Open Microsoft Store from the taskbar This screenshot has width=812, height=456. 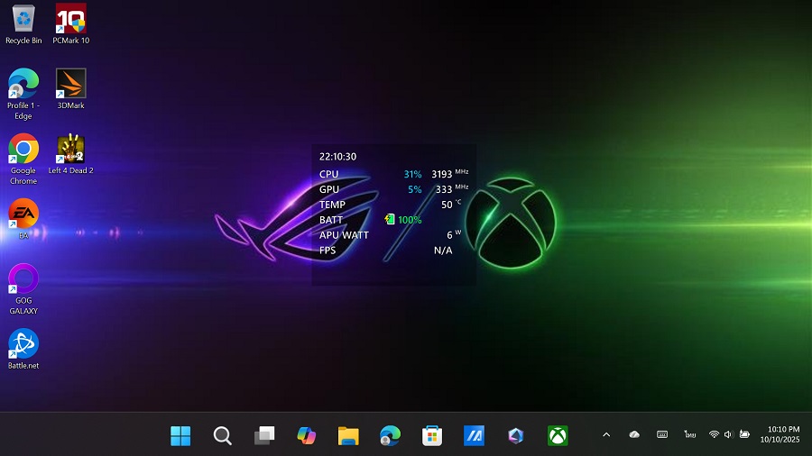pyautogui.click(x=432, y=436)
